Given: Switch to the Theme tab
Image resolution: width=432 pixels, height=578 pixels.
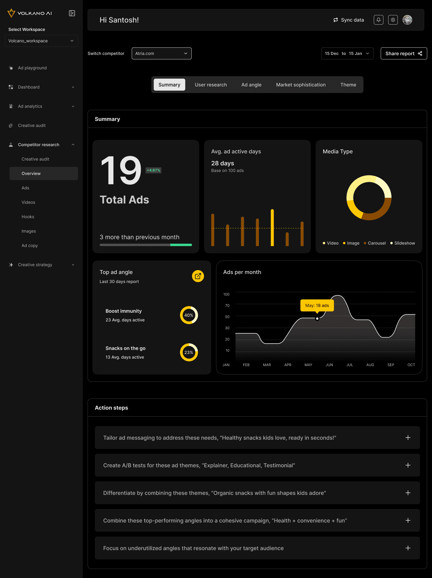Looking at the screenshot, I should point(348,85).
